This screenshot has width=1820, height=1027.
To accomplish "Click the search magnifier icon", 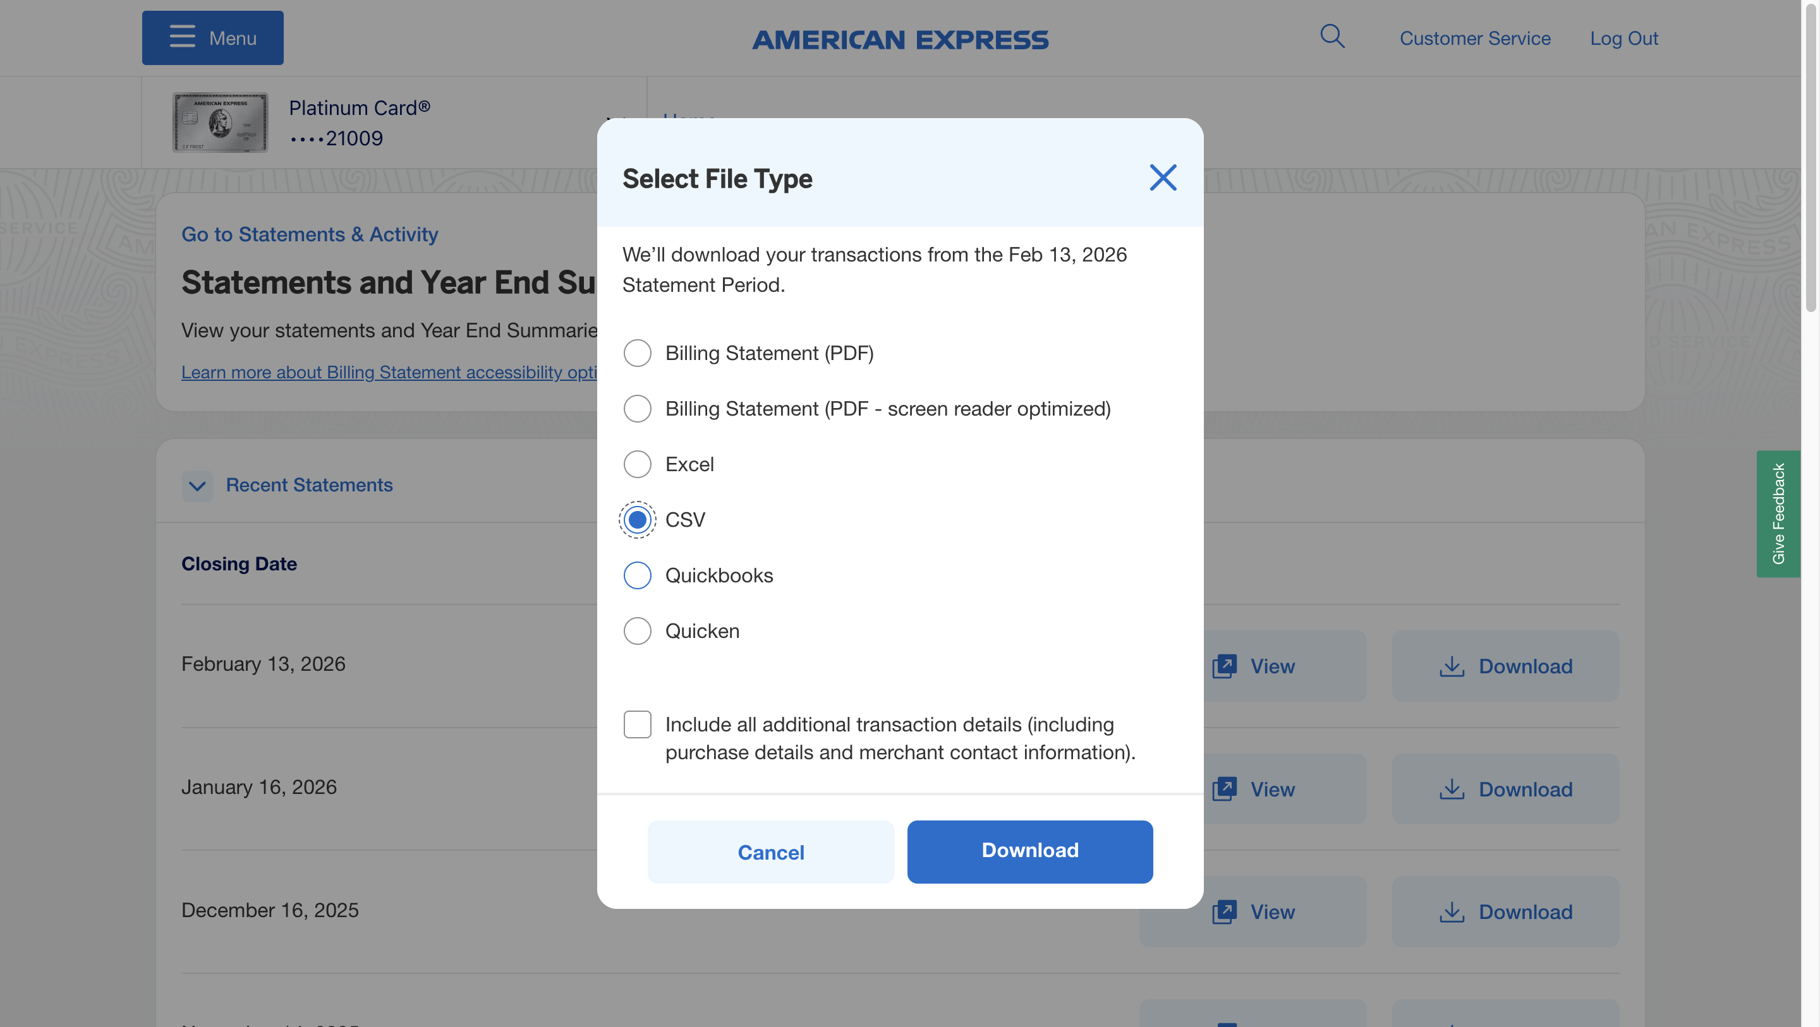I will [1332, 36].
